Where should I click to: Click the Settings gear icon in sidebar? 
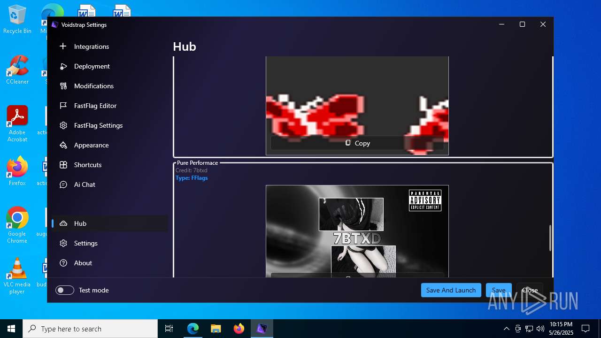tap(63, 243)
